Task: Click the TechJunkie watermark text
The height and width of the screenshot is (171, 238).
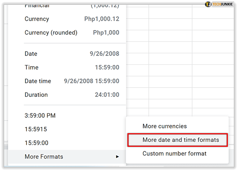Action: pos(223,4)
